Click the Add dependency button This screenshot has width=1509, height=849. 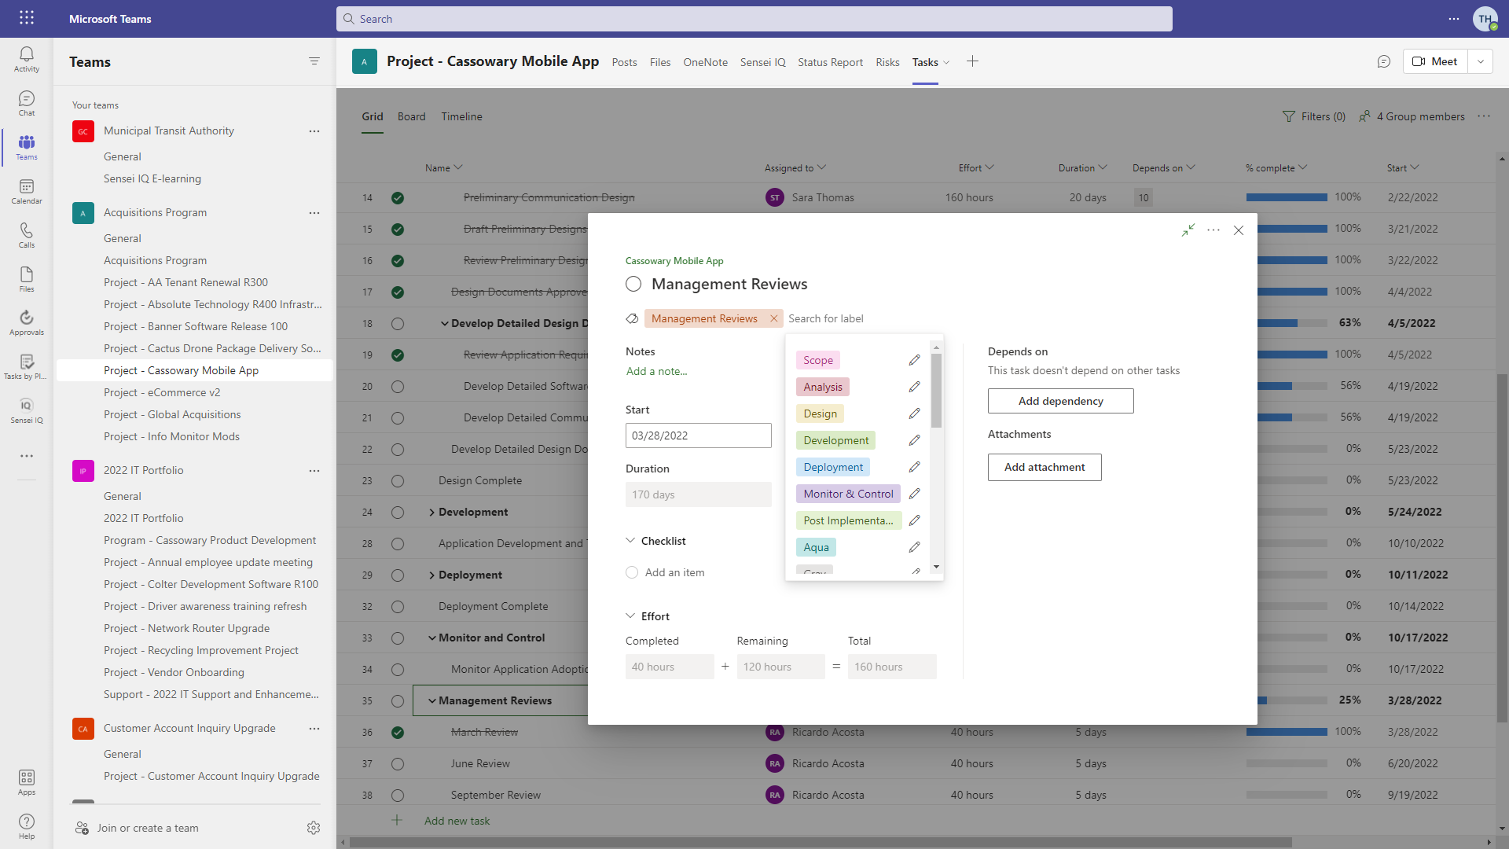click(x=1060, y=401)
